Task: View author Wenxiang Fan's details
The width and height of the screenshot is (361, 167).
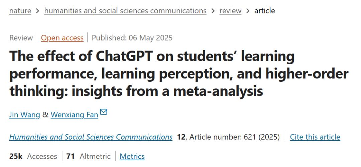Action: coord(74,115)
